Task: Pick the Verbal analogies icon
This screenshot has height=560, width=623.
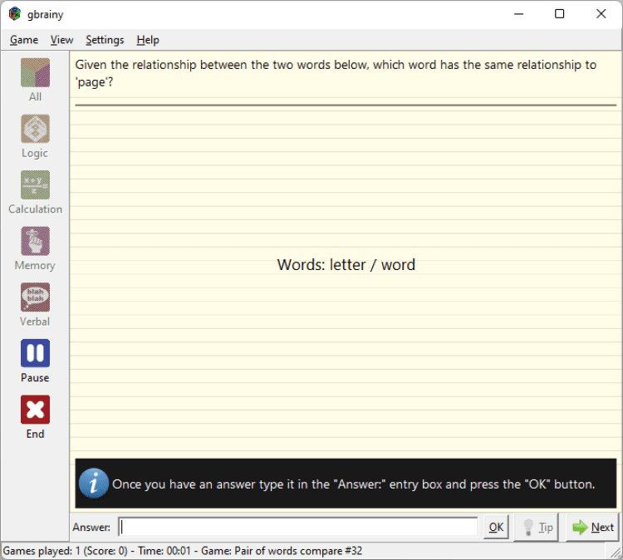Action: pyautogui.click(x=35, y=297)
